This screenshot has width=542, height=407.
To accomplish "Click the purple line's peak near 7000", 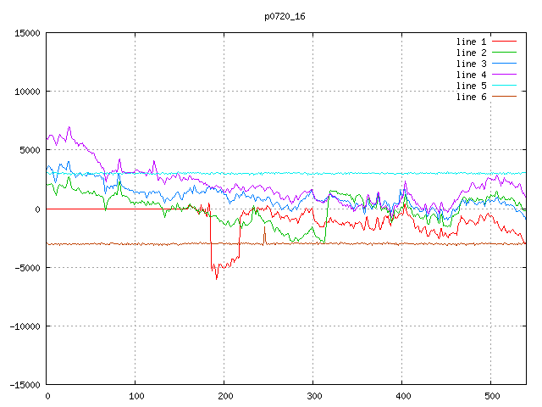I will point(69,127).
